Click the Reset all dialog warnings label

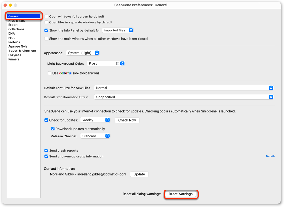click(x=142, y=194)
